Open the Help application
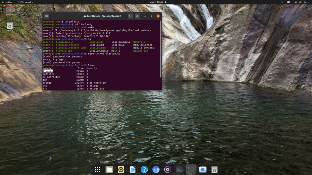Viewport: 312px width, 175px height. pyautogui.click(x=144, y=170)
